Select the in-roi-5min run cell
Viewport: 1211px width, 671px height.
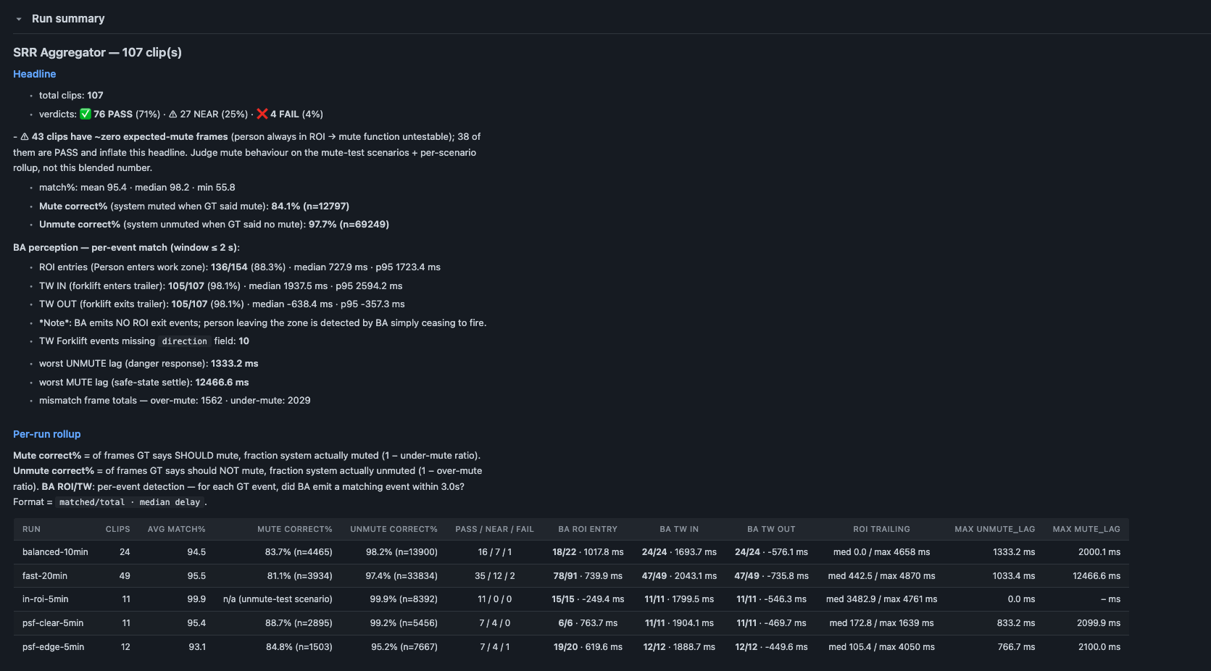click(x=46, y=599)
